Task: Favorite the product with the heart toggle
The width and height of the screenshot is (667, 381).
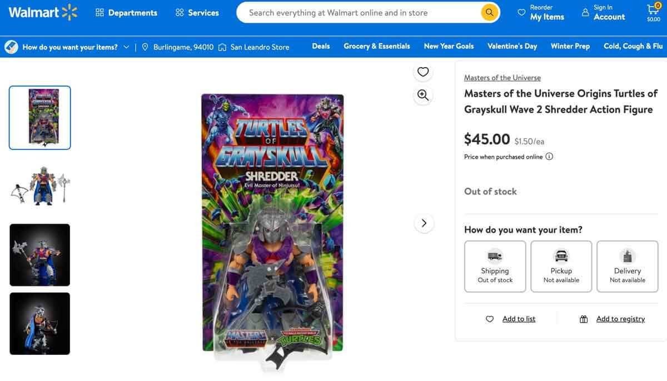Action: [423, 71]
